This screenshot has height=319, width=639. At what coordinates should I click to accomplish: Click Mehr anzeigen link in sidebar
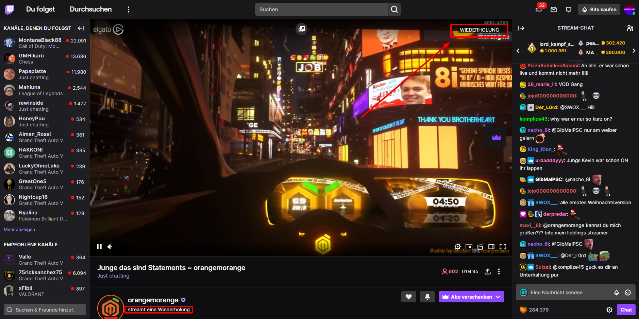[19, 230]
